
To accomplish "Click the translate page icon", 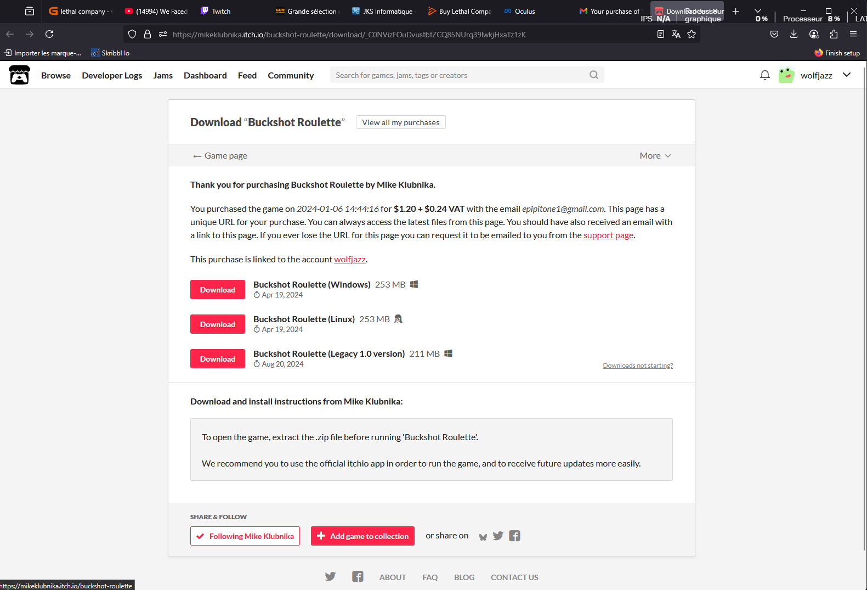I will click(x=676, y=34).
